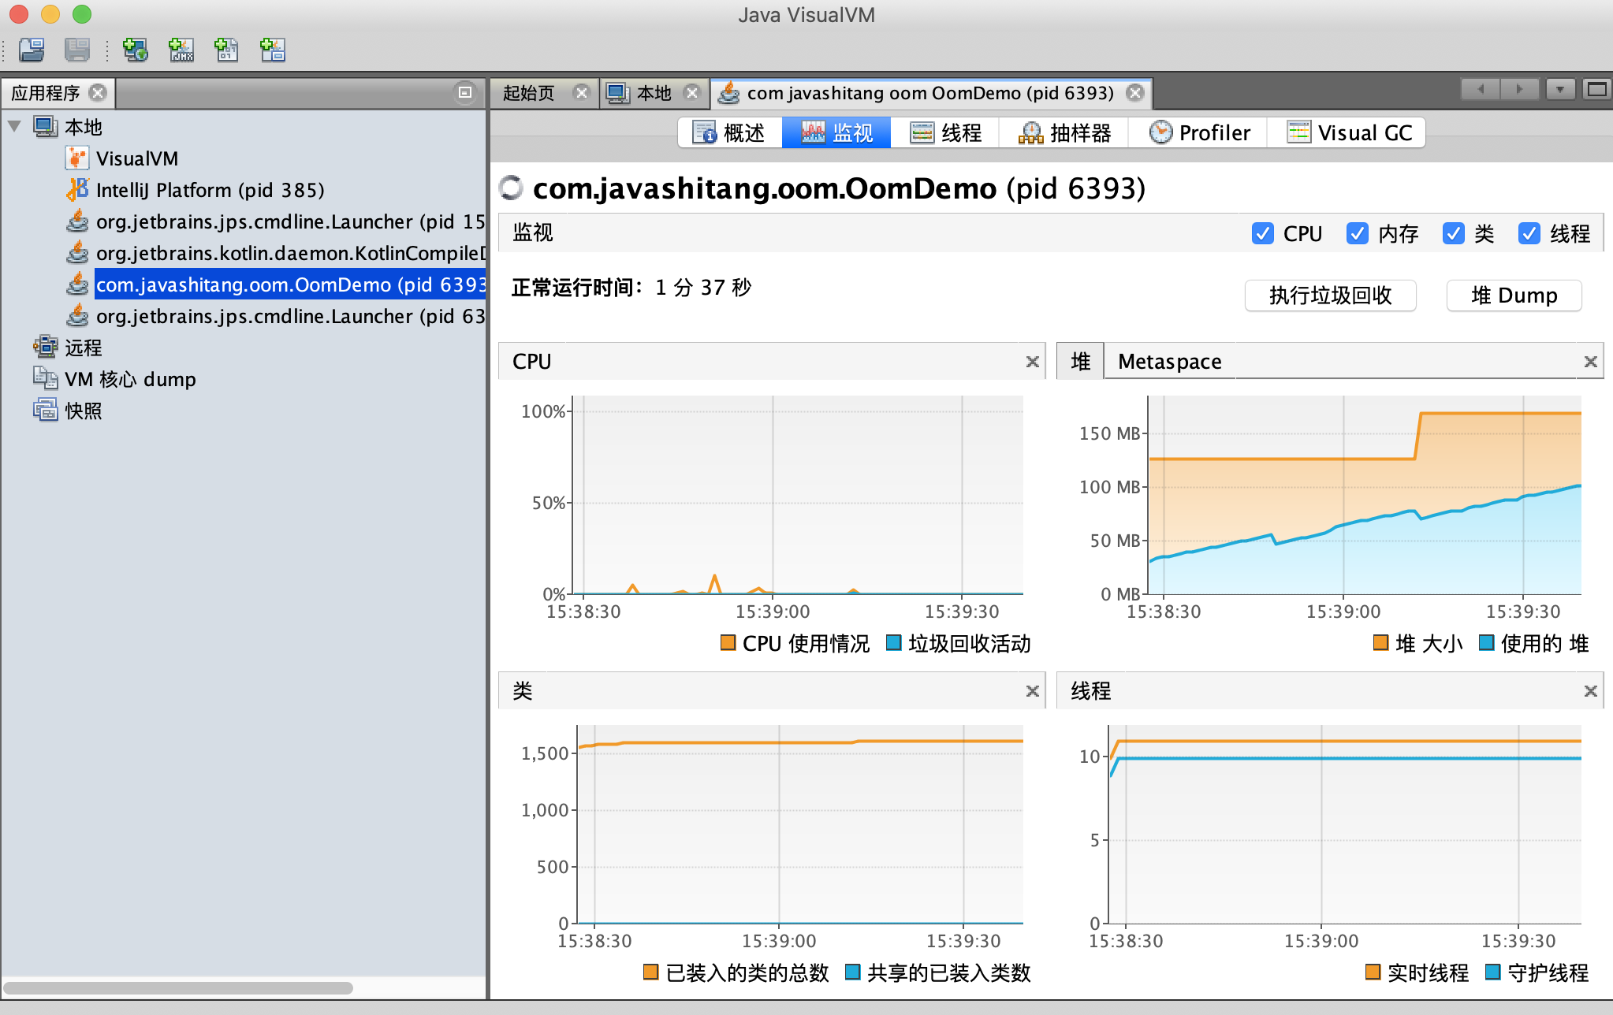Switch to the 堆 heap chart tab
Screen dimensions: 1613x1015
[x=1080, y=362]
